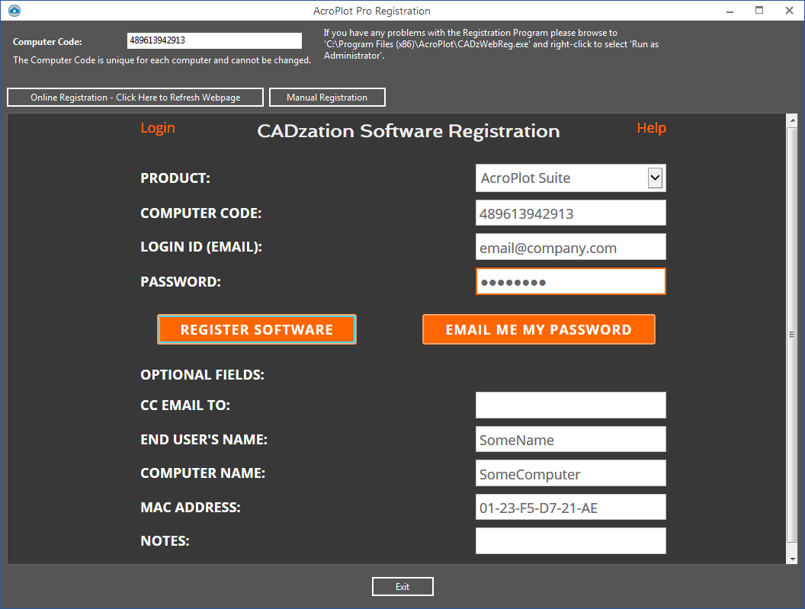The image size is (805, 609).
Task: Open the Login link
Action: (158, 128)
